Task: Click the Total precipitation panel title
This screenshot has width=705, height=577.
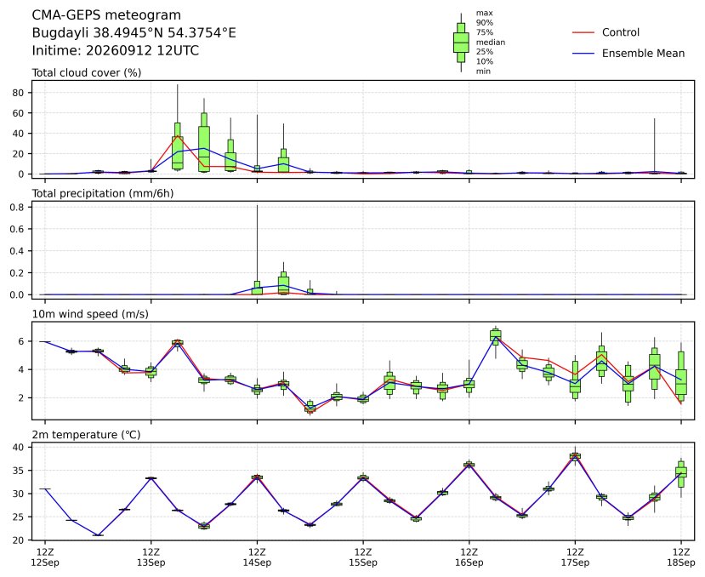Action: tap(103, 193)
